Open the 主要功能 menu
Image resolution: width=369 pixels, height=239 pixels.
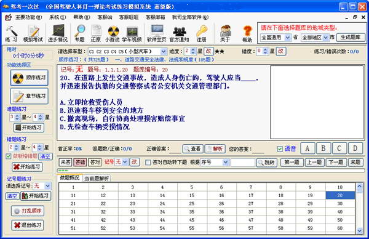[28, 17]
